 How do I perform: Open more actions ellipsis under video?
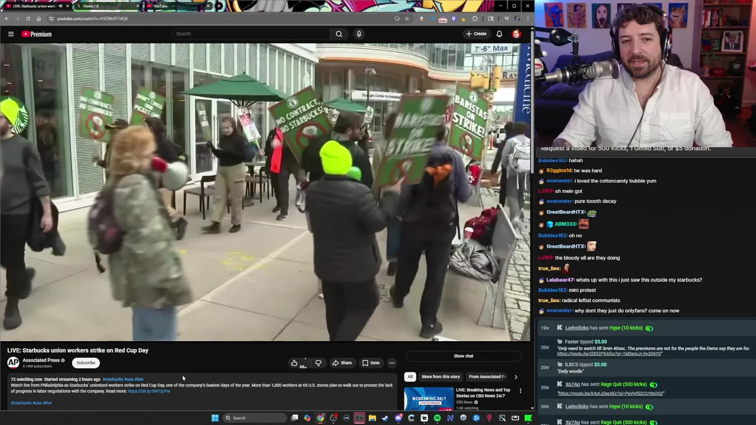392,363
